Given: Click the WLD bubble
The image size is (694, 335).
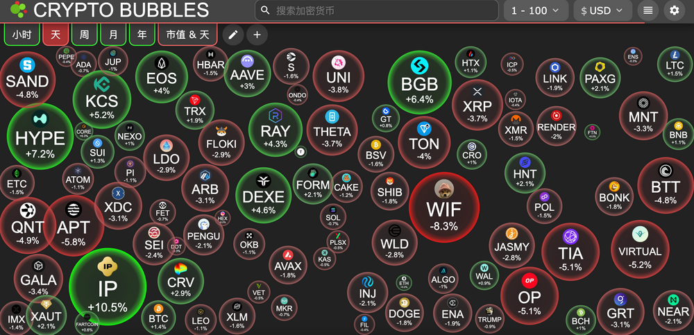Looking at the screenshot, I should tap(394, 243).
